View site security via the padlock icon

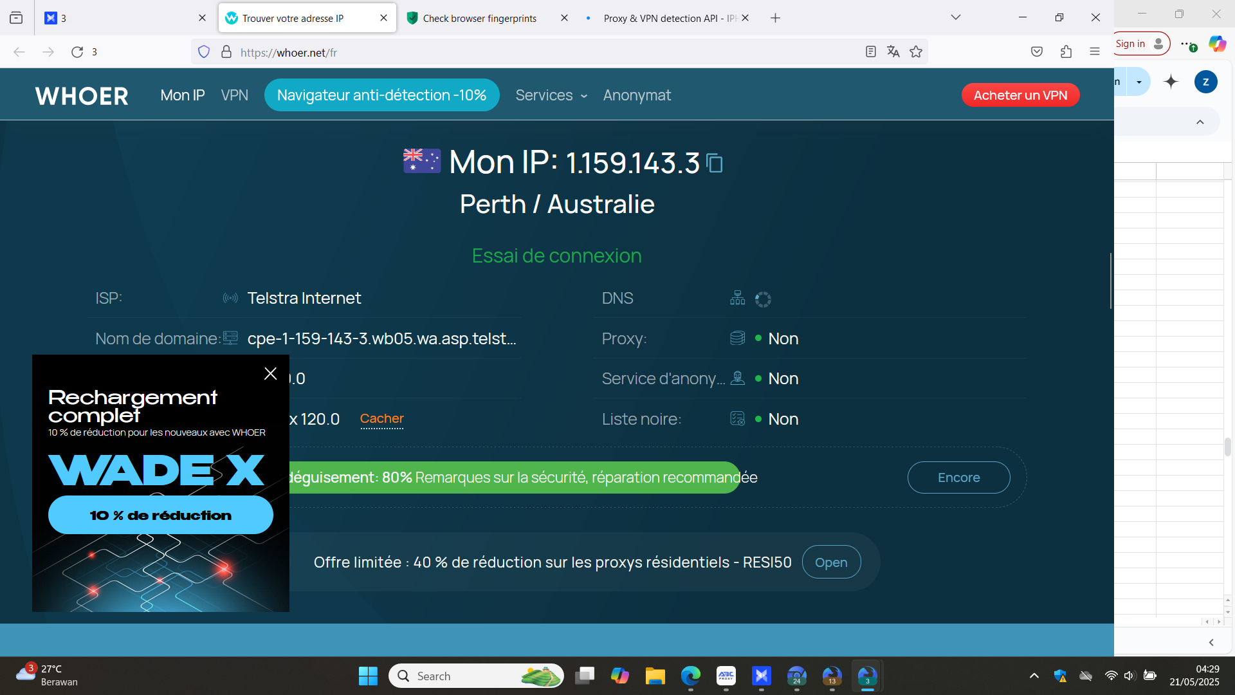226,52
